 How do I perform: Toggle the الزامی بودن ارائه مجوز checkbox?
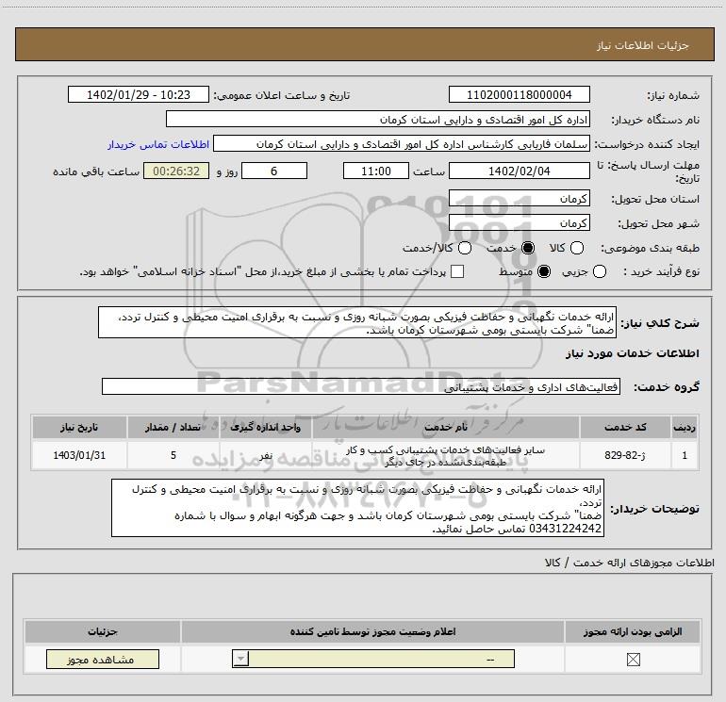[x=633, y=660]
